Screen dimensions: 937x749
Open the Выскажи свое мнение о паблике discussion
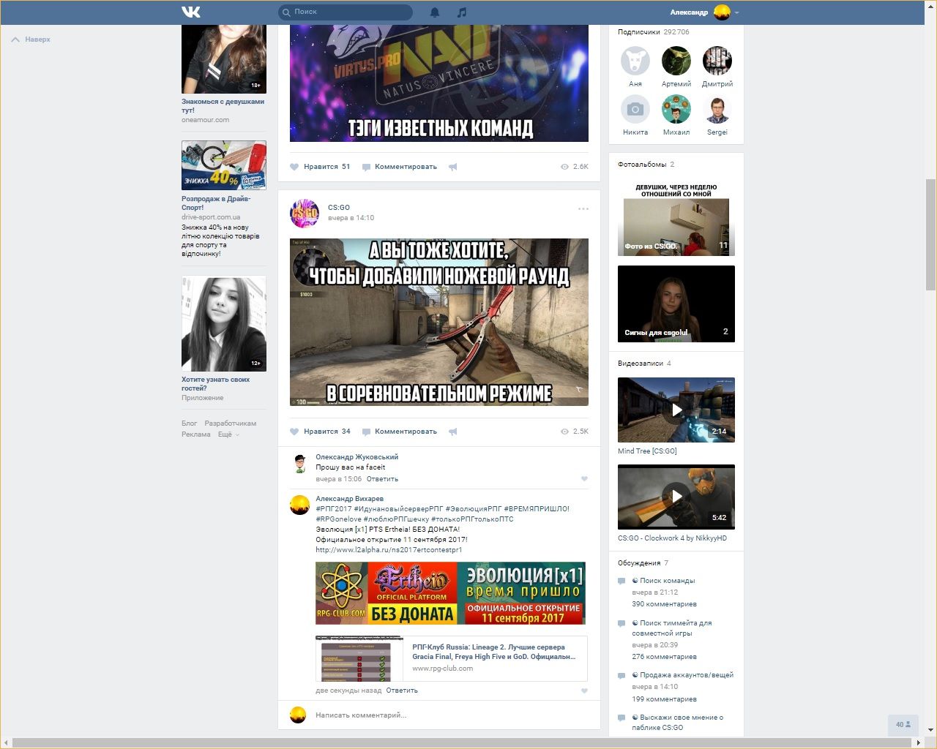point(678,723)
